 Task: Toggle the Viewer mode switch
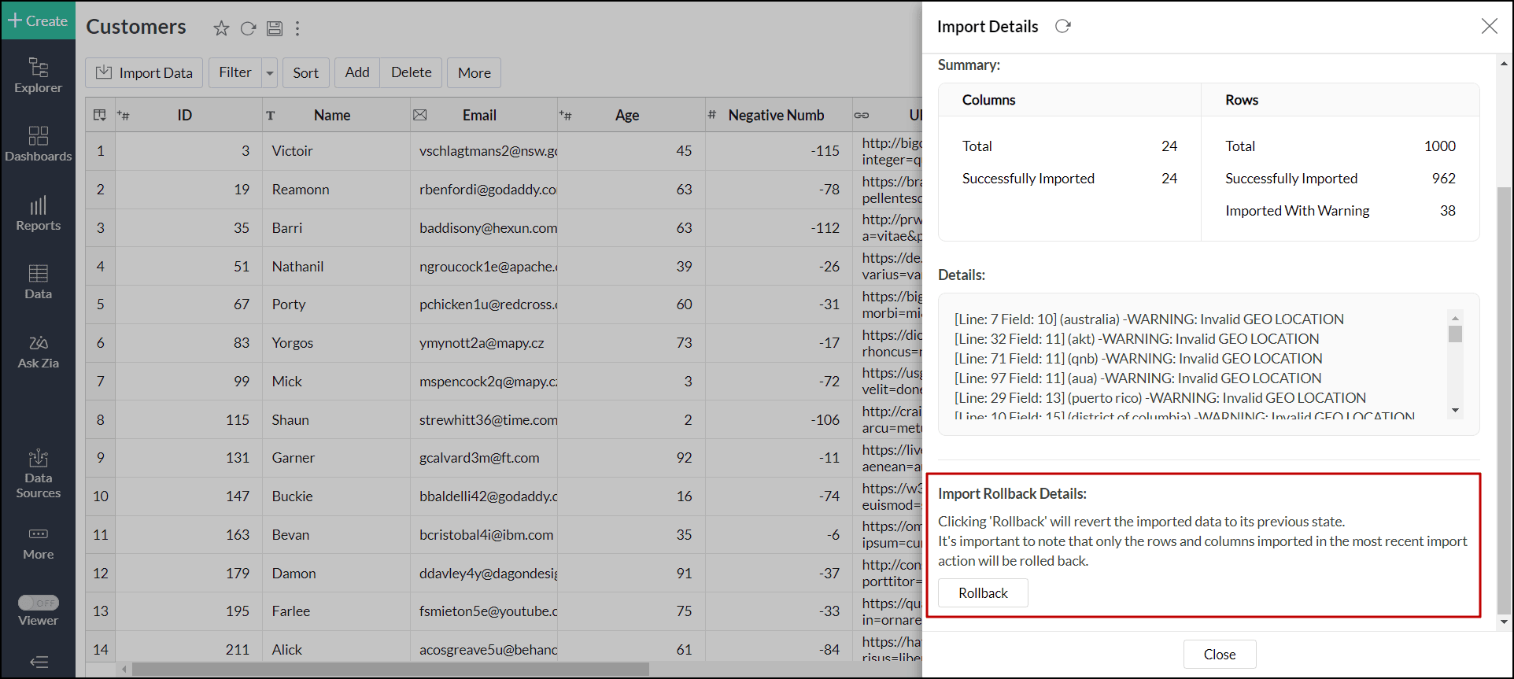39,603
